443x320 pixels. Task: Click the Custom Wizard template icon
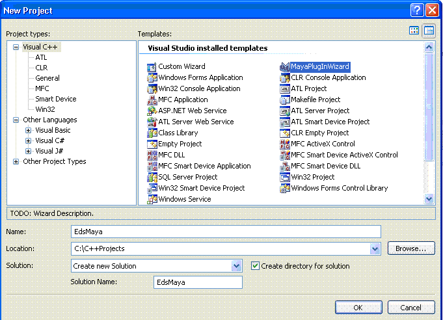point(152,66)
